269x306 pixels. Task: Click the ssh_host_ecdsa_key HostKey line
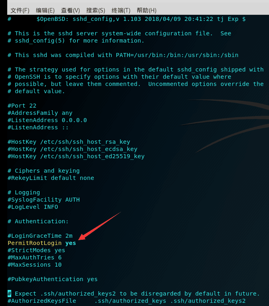point(73,149)
